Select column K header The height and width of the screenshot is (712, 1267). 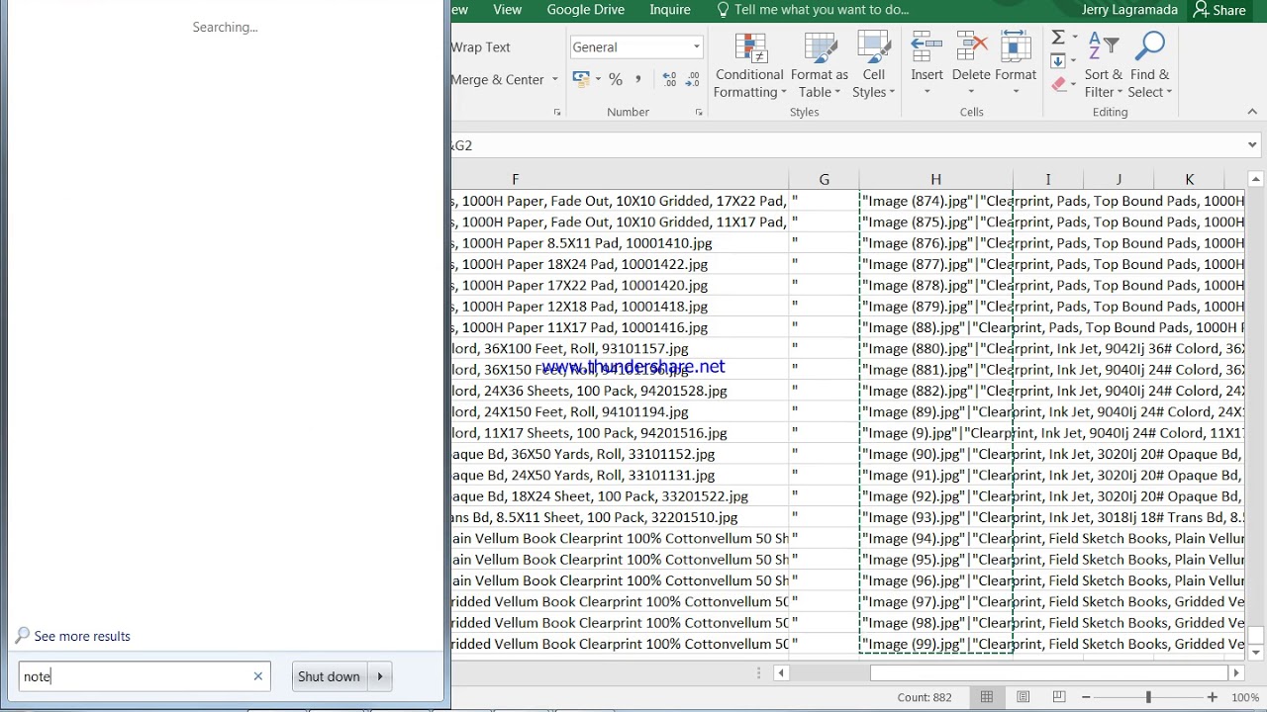[x=1189, y=179]
